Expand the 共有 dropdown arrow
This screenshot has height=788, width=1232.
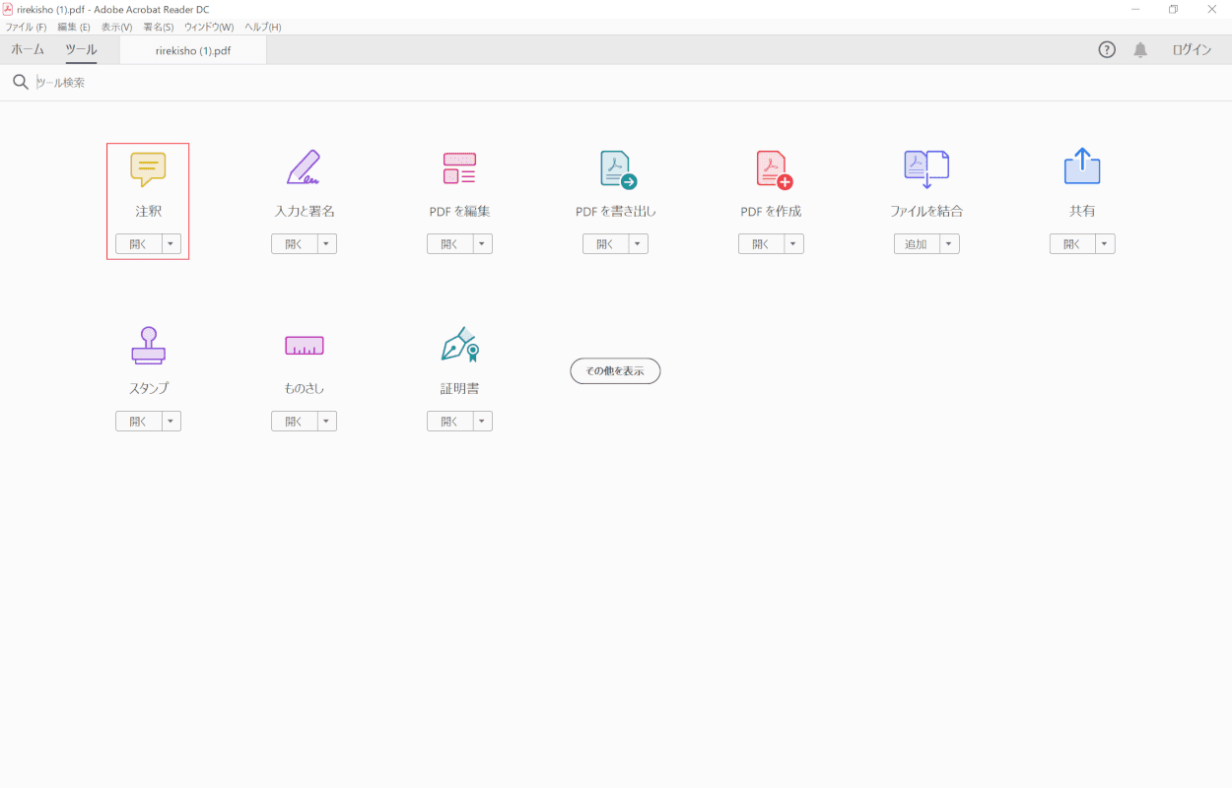[x=1106, y=244]
